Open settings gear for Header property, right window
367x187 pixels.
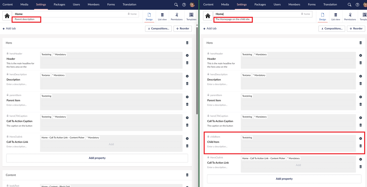[x=361, y=56]
